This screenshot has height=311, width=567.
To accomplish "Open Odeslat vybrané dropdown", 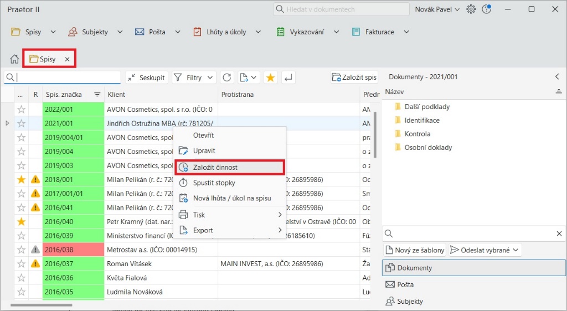I will (x=485, y=250).
